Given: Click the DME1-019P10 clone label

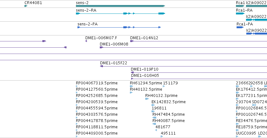Looking at the screenshot, I should point(145,69).
